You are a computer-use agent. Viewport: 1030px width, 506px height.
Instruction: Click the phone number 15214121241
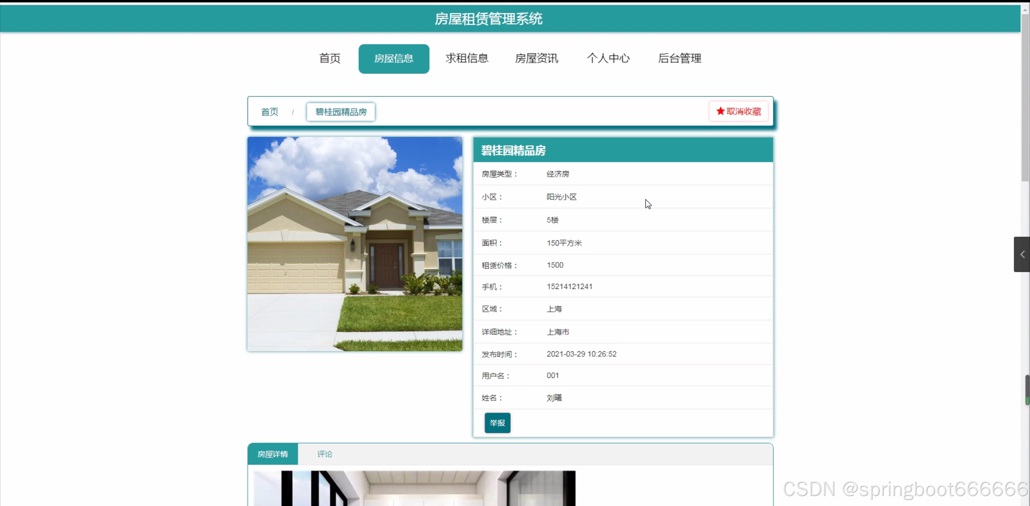click(x=569, y=287)
